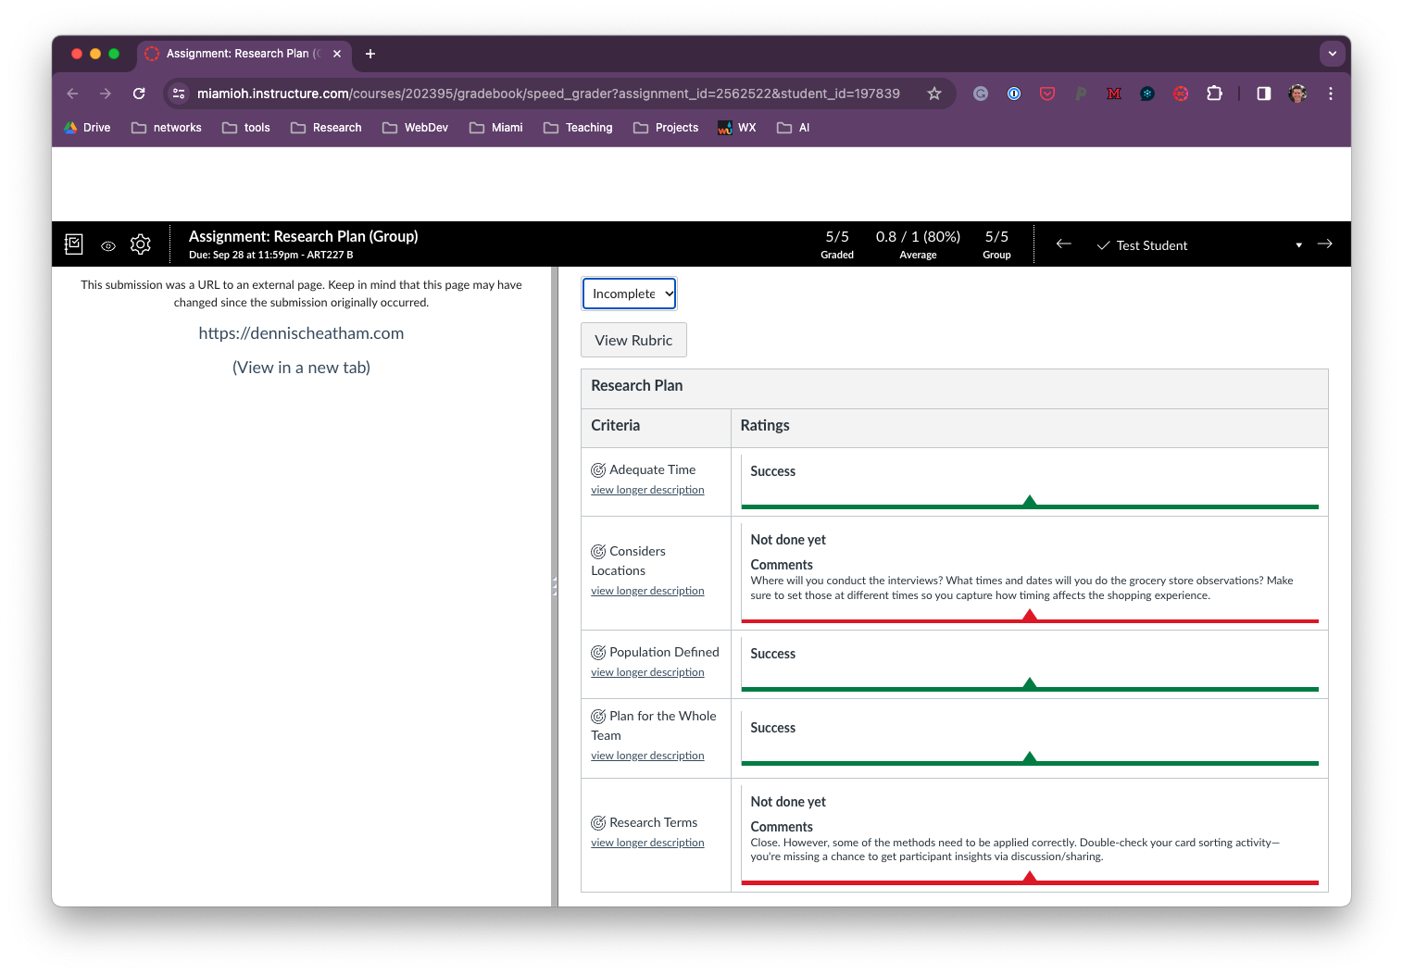Open the Incomplete grade dropdown

point(630,294)
